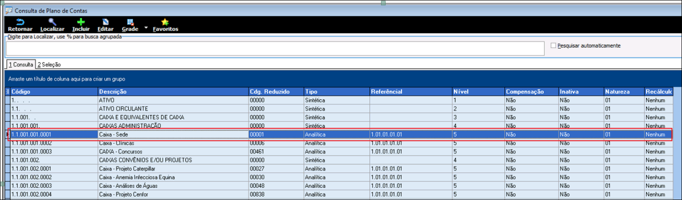Open the column chooser icon beside Código header

(x=7, y=92)
